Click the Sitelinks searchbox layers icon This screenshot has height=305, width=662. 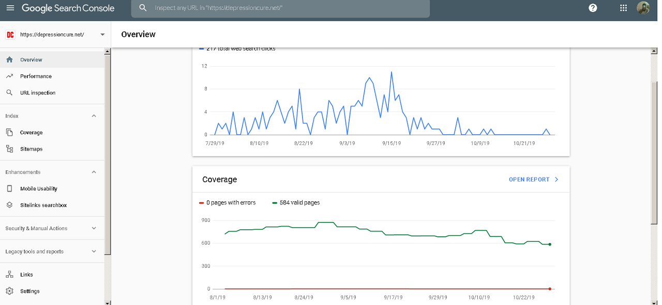9,205
